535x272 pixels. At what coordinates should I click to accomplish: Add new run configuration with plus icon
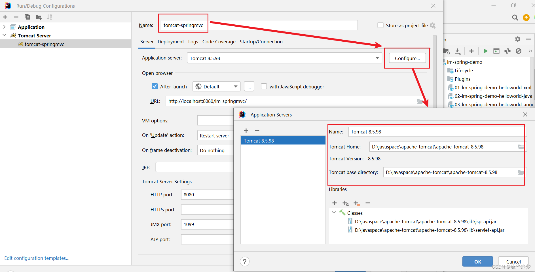5,17
